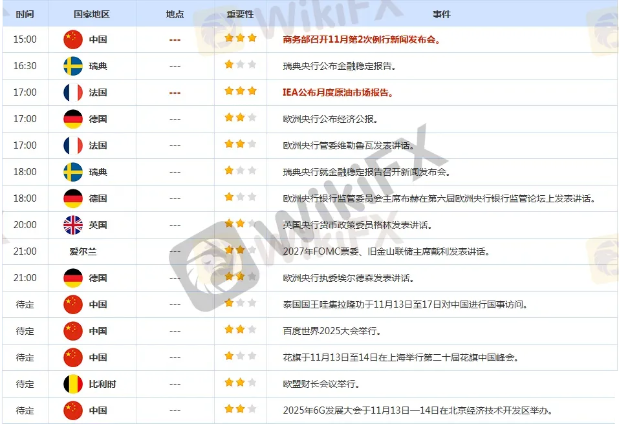Click the Sweden flag in the 16:30 row
Viewport: 619px width, 424px height.
coord(73,66)
